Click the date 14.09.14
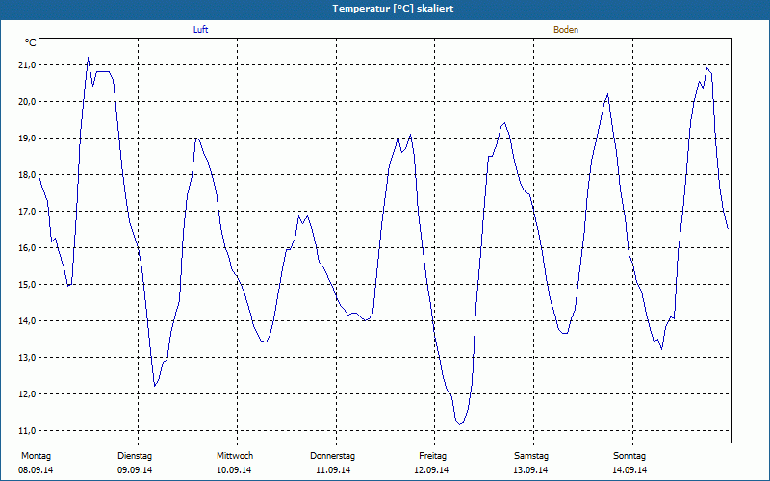This screenshot has height=481, width=770. tap(629, 470)
